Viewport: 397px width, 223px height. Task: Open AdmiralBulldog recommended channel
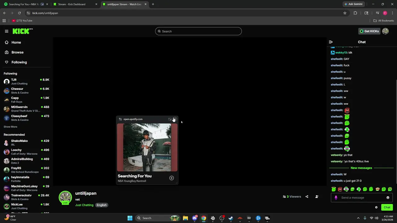[26, 161]
